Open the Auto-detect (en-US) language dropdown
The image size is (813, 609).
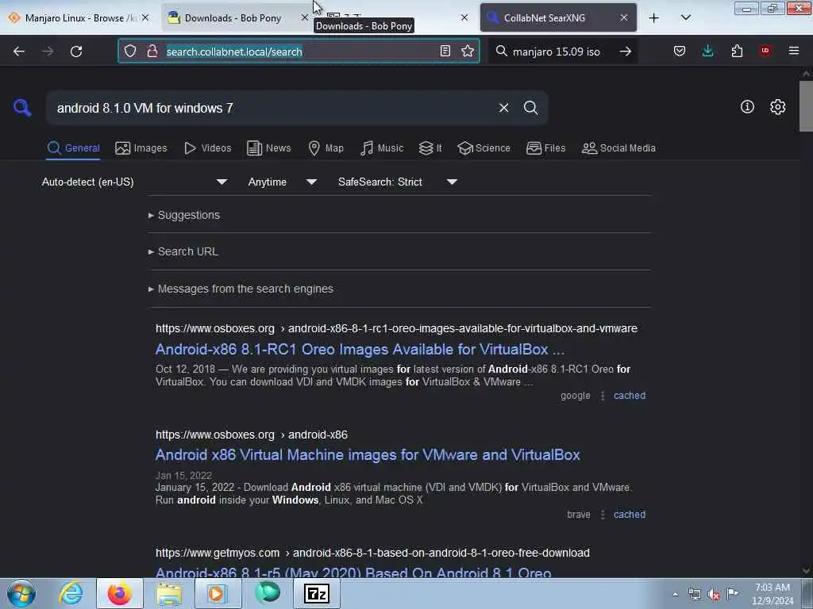[134, 182]
